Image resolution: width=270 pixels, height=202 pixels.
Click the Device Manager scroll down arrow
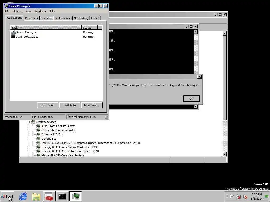coord(224,154)
